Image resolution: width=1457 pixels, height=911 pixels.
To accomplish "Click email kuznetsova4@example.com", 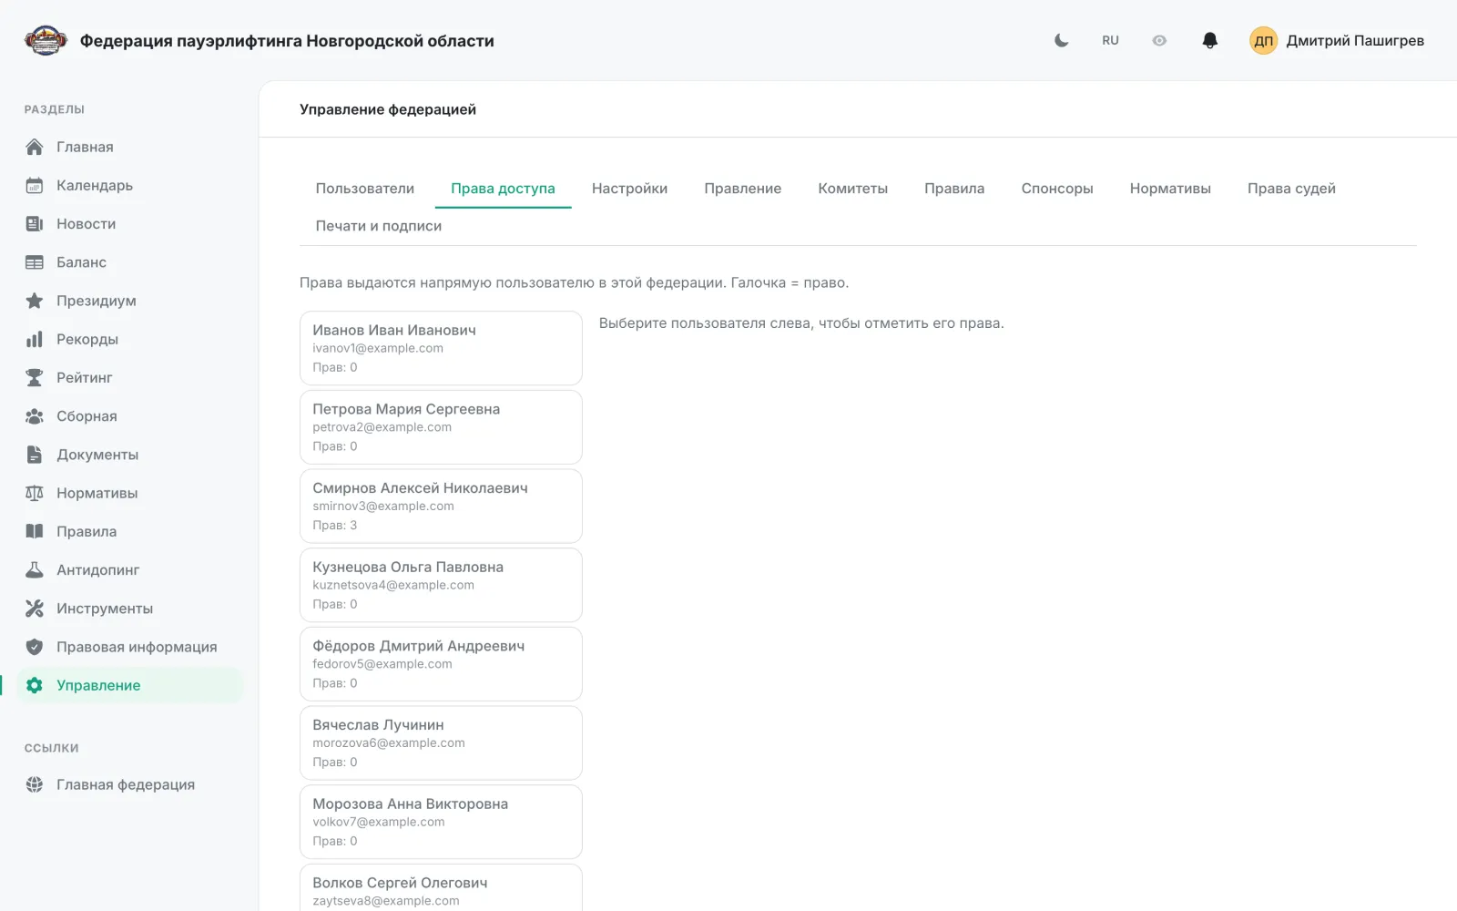I will click(x=393, y=585).
